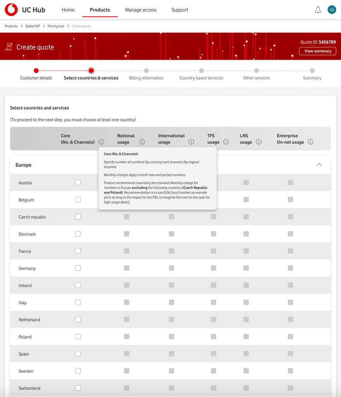Click the International usage column header
This screenshot has height=397, width=341.
click(171, 139)
